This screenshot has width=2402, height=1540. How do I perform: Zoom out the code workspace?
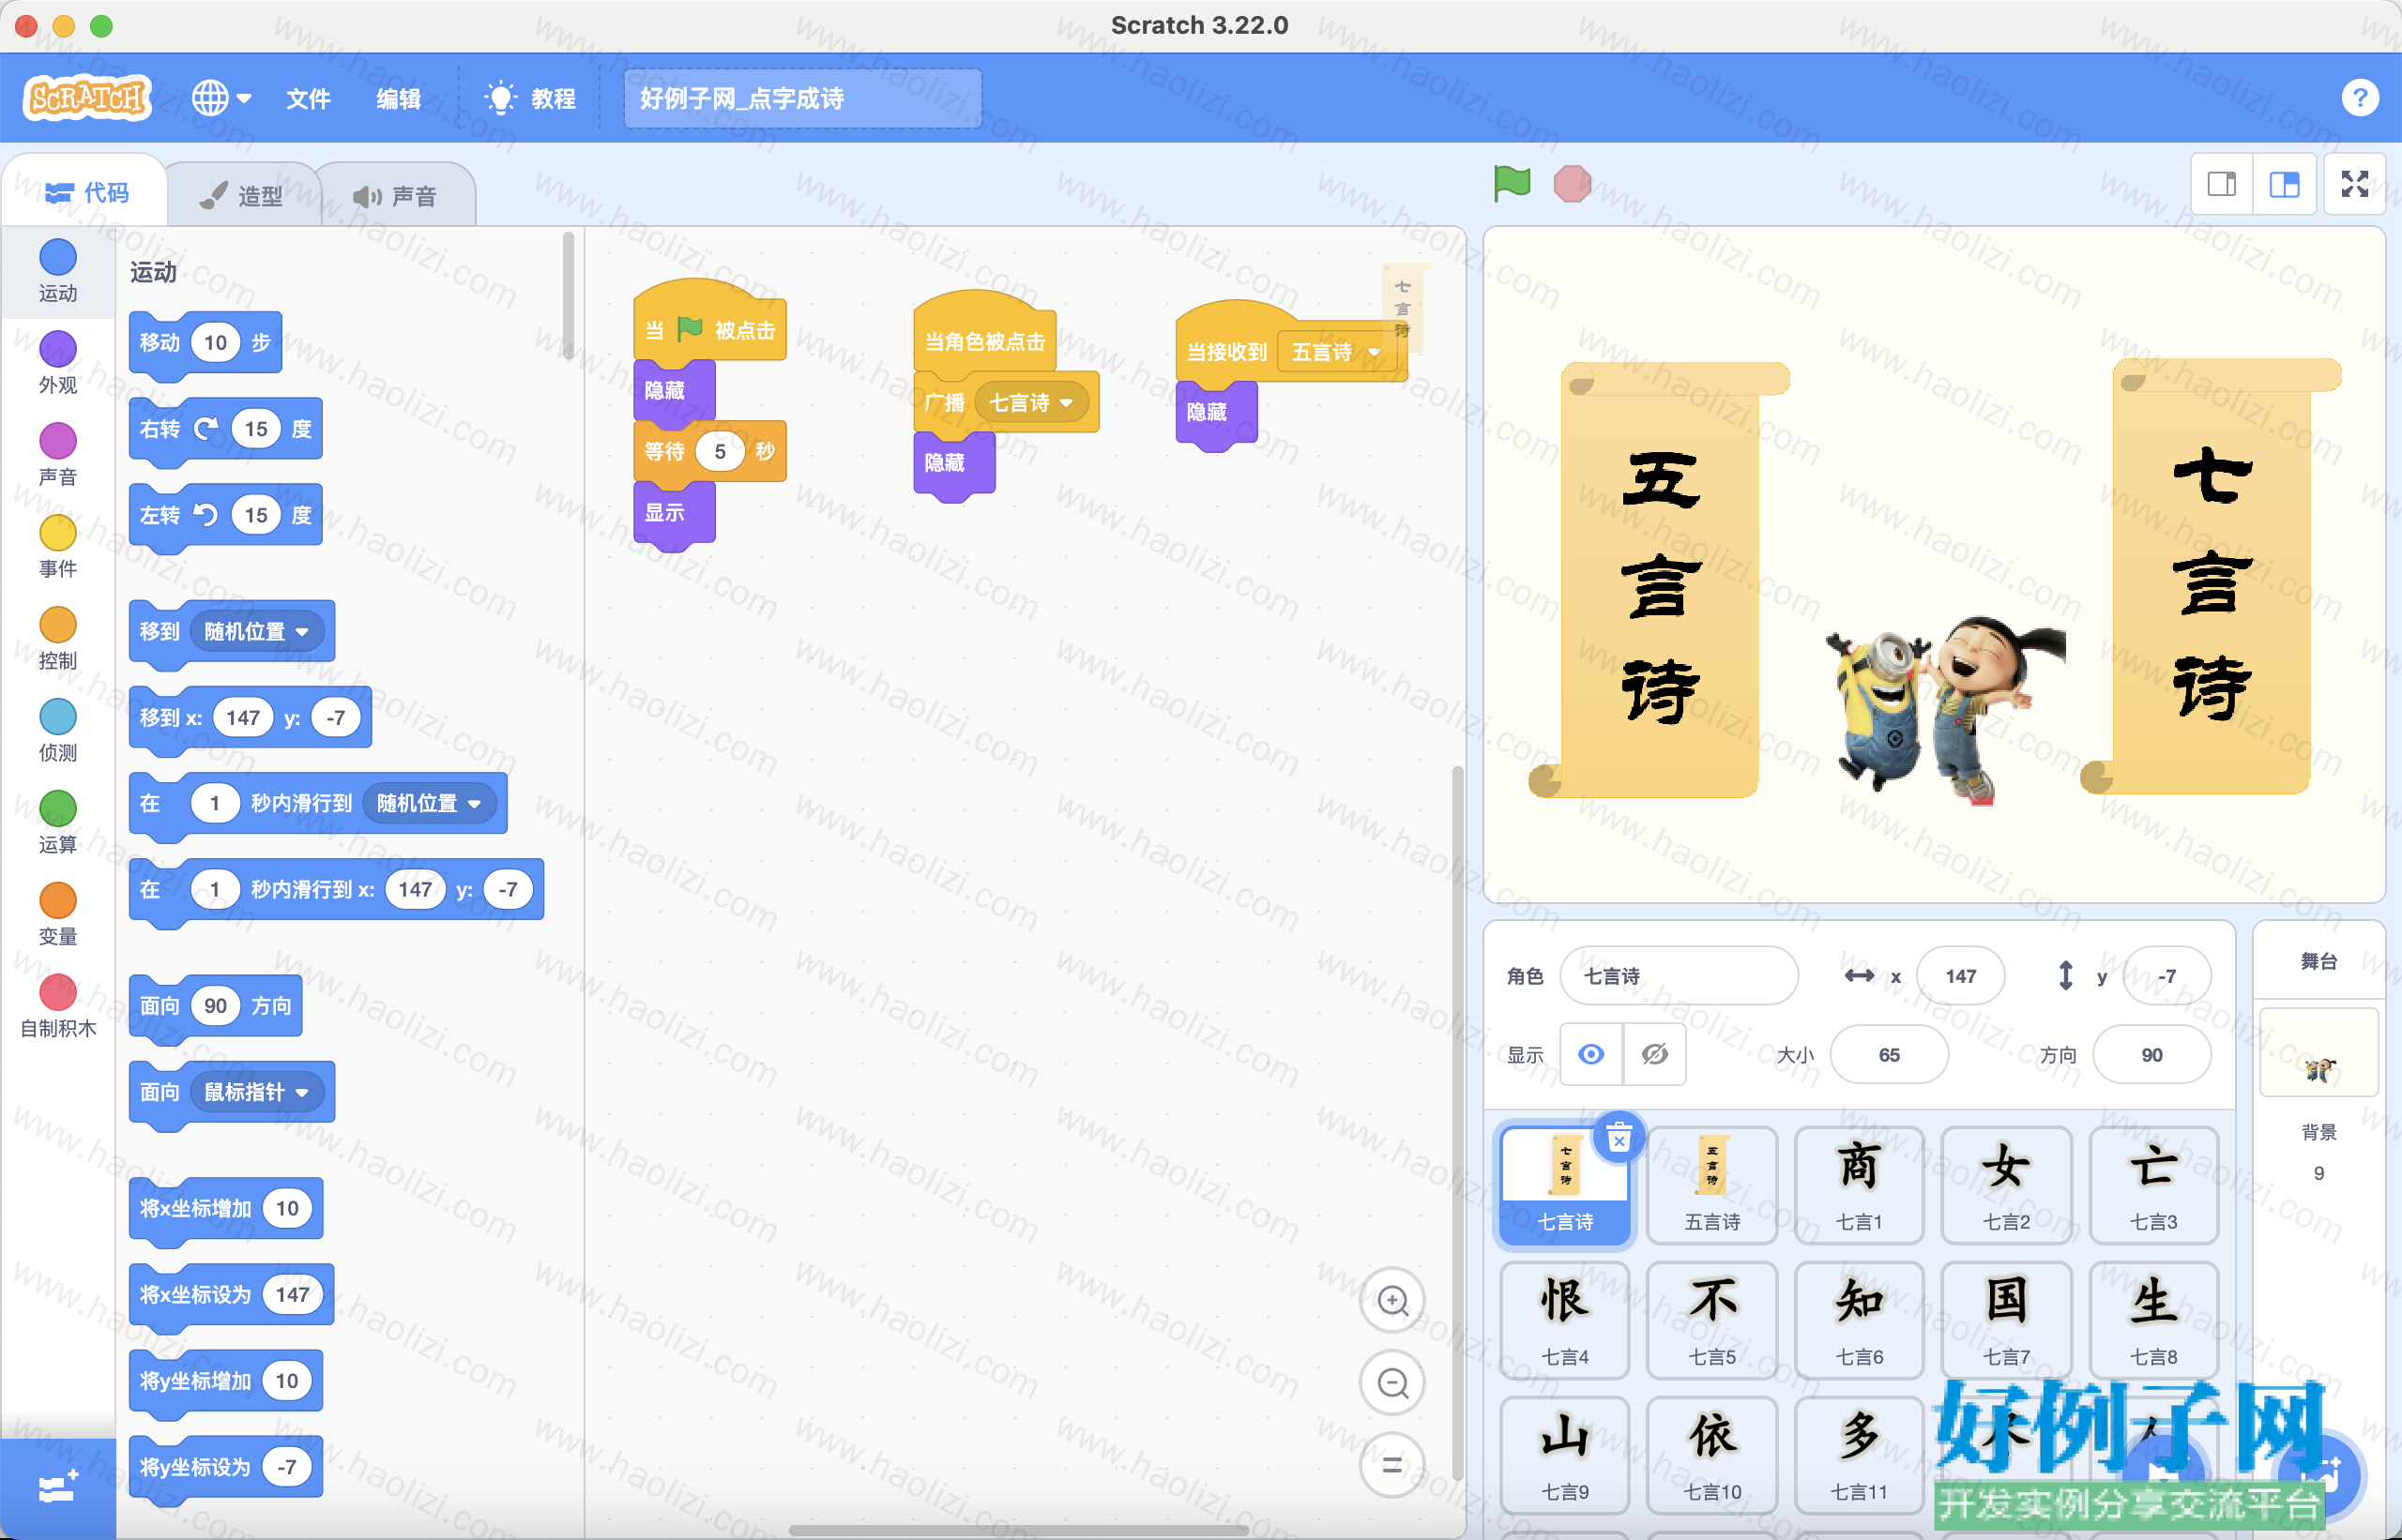pyautogui.click(x=1392, y=1383)
